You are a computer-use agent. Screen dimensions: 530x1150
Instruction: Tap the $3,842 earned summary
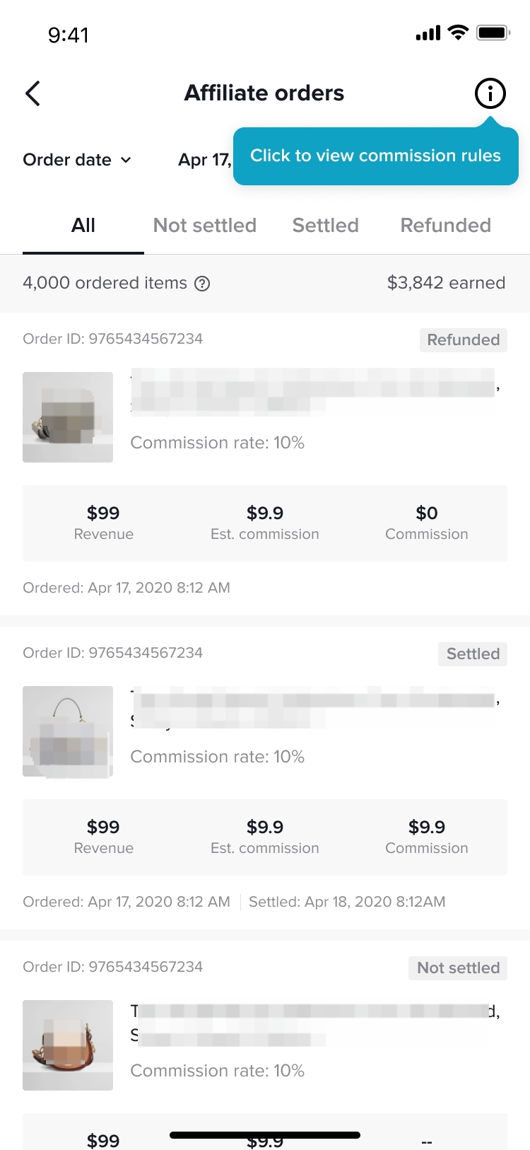tap(446, 283)
